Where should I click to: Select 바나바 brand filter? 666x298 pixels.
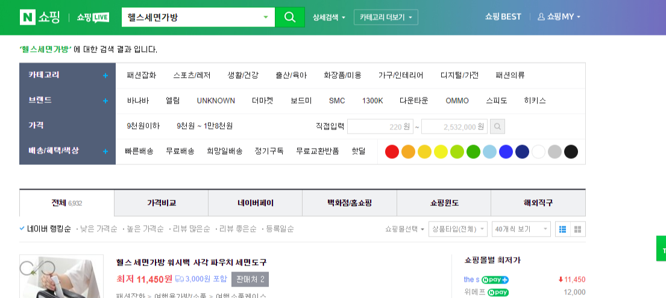tap(138, 101)
